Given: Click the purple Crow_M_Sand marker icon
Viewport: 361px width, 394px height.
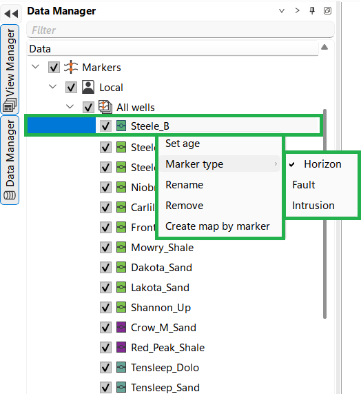Looking at the screenshot, I should [x=121, y=327].
